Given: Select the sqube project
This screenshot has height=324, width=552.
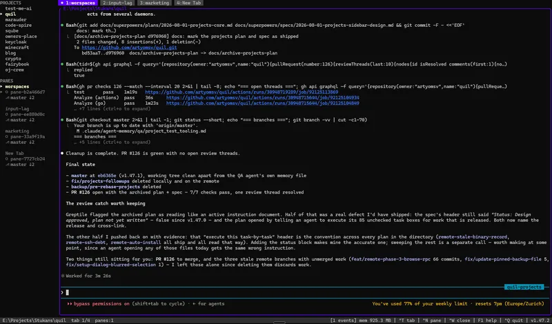Looking at the screenshot, I should pyautogui.click(x=12, y=31).
